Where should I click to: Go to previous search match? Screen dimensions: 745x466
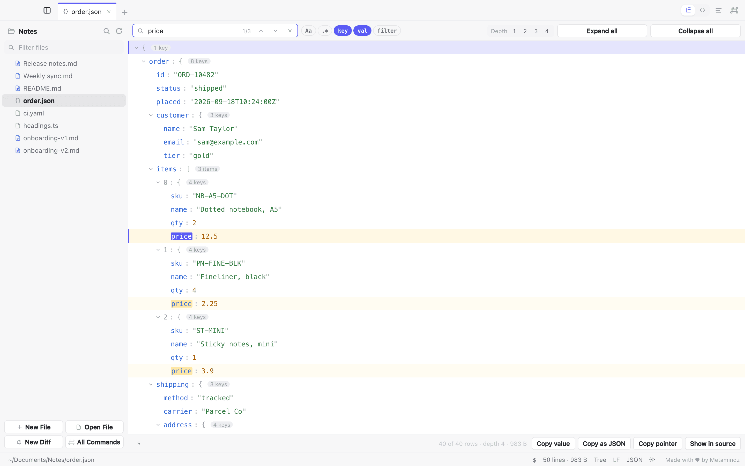261,31
